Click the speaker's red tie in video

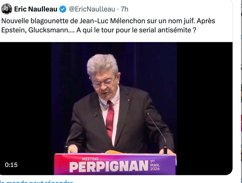[x=110, y=119]
